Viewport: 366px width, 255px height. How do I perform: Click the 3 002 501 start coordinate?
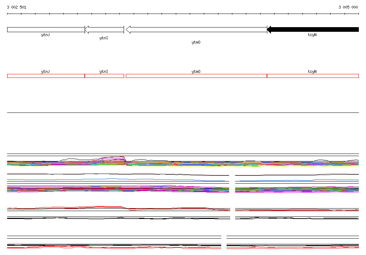16,7
